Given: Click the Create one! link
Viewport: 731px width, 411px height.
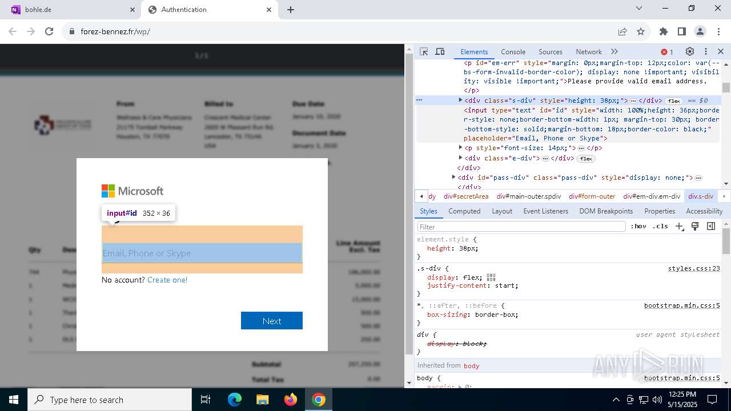Looking at the screenshot, I should 167,280.
